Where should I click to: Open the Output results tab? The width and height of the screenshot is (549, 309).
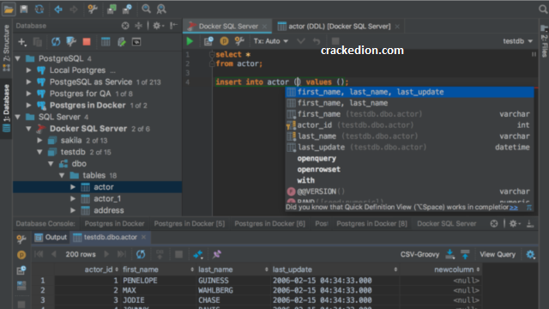(x=51, y=238)
